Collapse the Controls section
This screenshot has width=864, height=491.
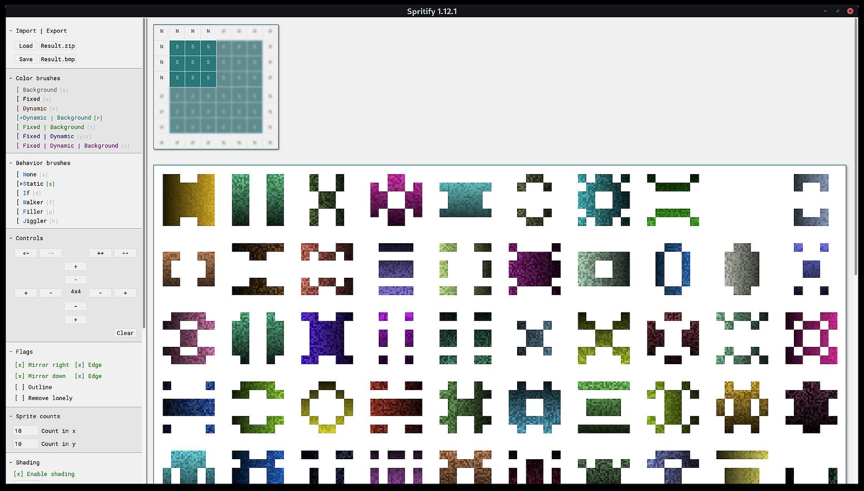[26, 238]
